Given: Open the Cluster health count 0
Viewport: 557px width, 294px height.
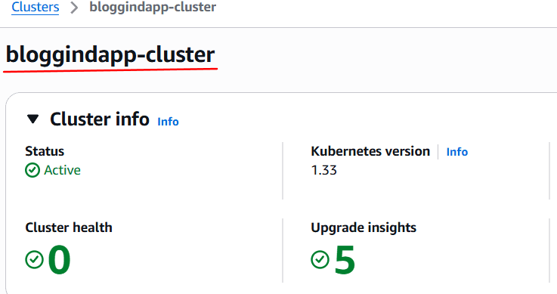Looking at the screenshot, I should pyautogui.click(x=59, y=260).
